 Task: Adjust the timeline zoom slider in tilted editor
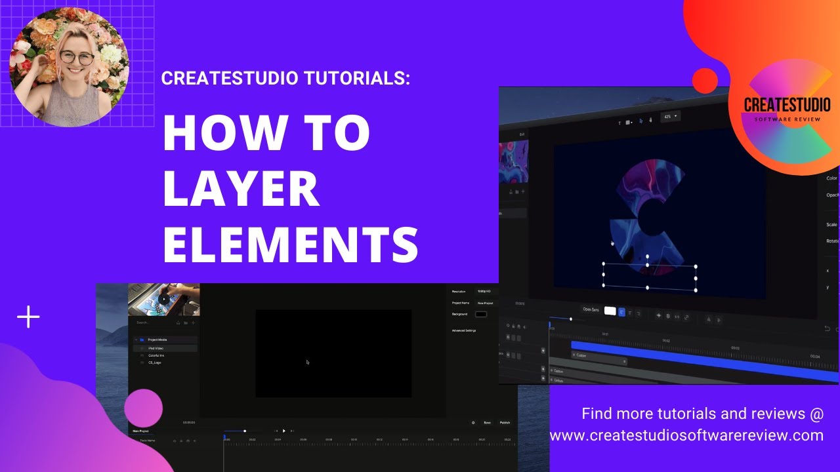[x=571, y=319]
